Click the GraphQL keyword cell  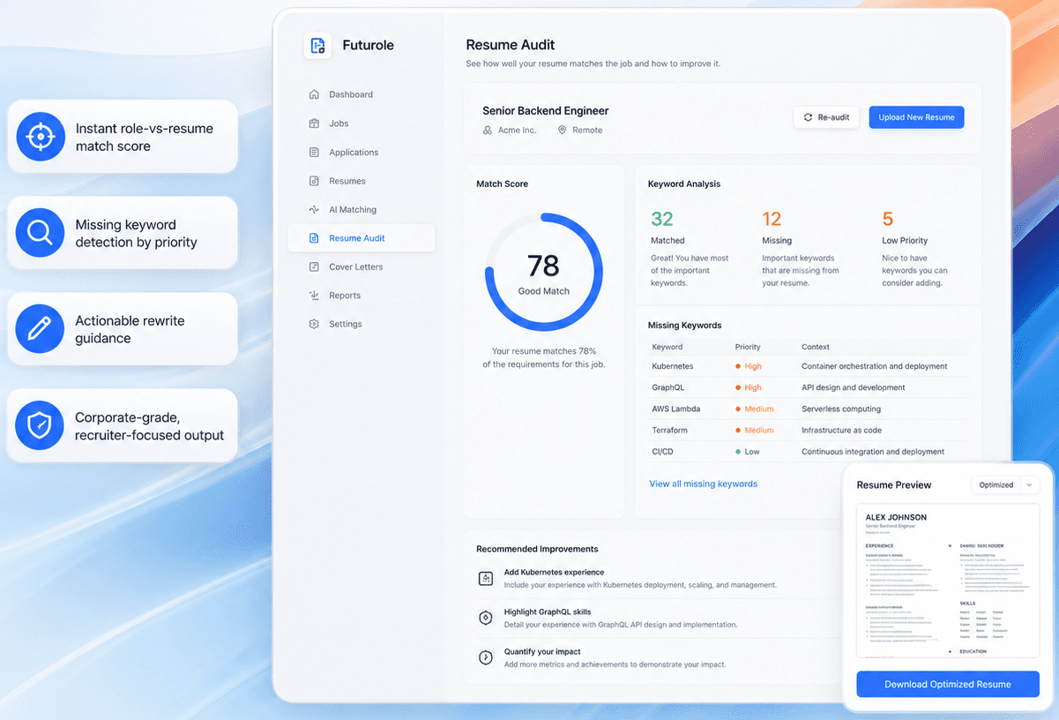coord(667,387)
